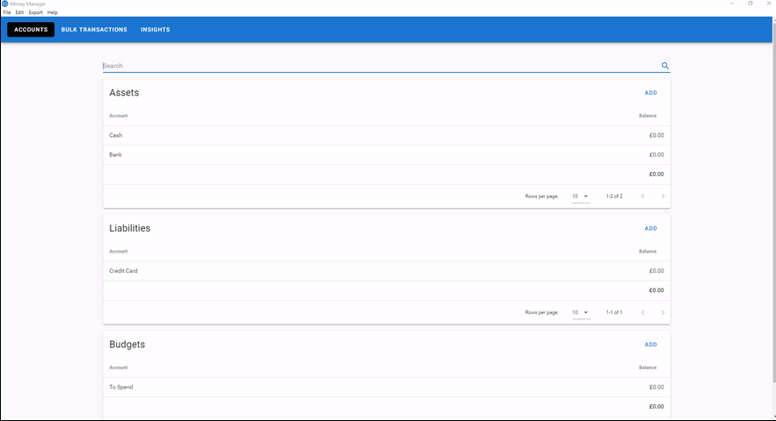The width and height of the screenshot is (776, 421).
Task: Open the File menu
Action: tap(7, 12)
